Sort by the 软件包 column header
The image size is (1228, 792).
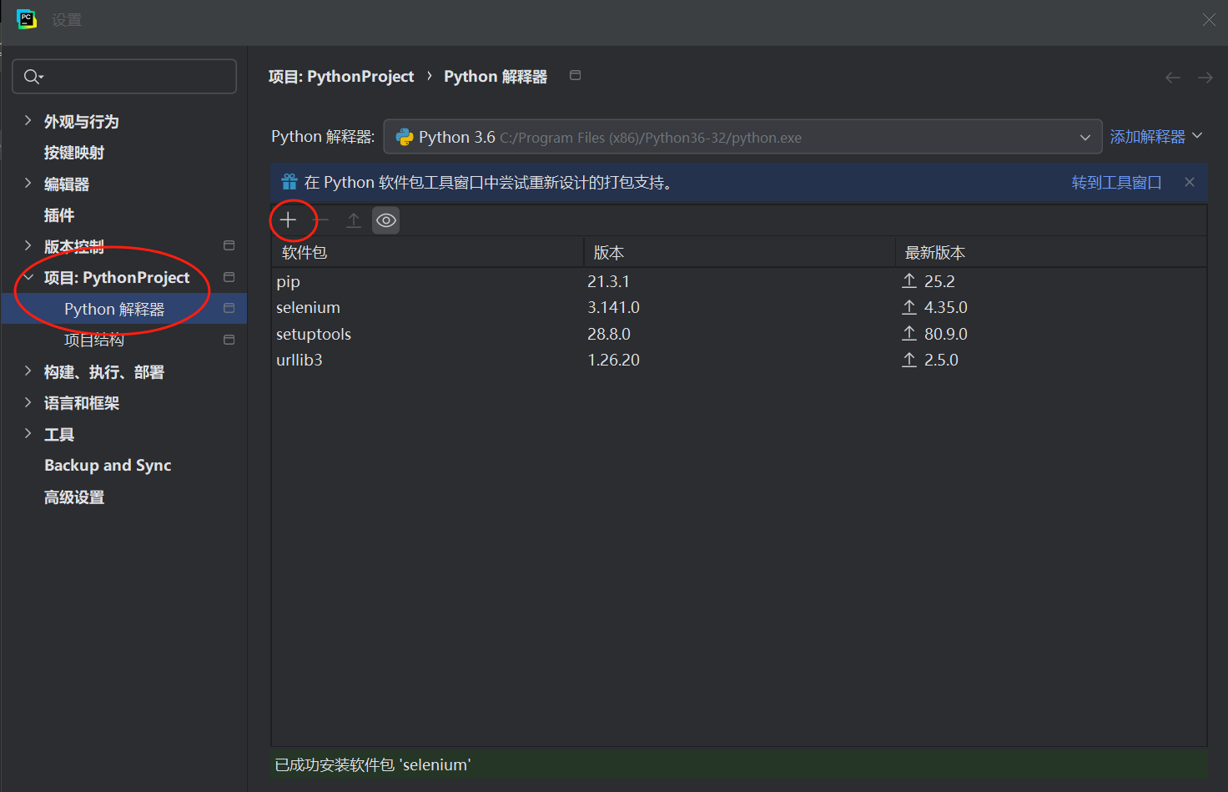[x=427, y=252]
